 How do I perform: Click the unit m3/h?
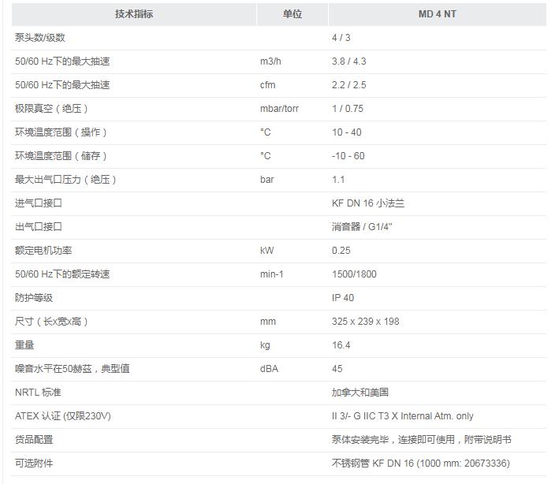click(270, 61)
